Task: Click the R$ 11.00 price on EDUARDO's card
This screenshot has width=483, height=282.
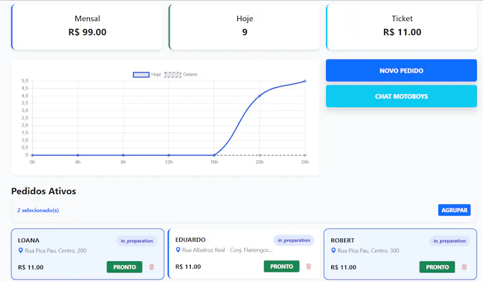Action: pyautogui.click(x=188, y=266)
